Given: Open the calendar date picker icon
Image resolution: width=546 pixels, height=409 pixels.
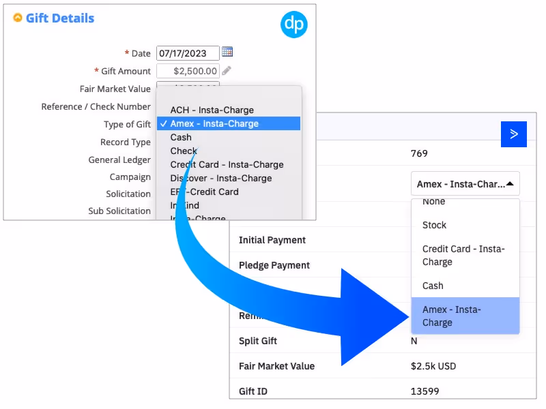Looking at the screenshot, I should [x=227, y=52].
